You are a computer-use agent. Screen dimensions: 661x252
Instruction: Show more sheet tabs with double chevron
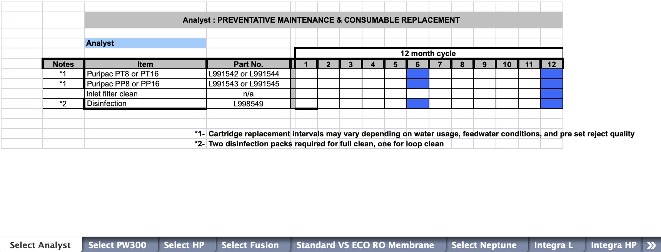pos(651,245)
